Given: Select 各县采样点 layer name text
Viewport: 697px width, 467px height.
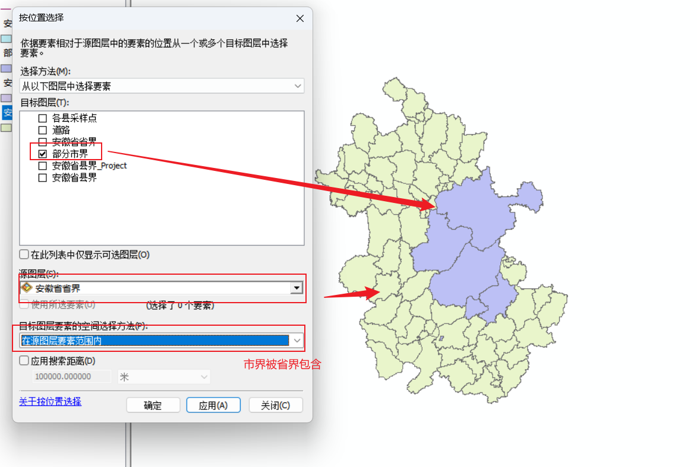Looking at the screenshot, I should point(74,118).
